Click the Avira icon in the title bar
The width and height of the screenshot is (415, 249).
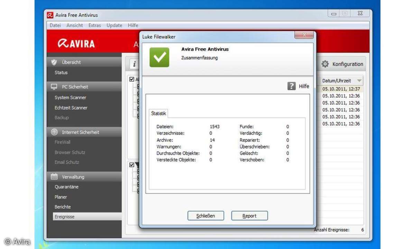point(50,15)
